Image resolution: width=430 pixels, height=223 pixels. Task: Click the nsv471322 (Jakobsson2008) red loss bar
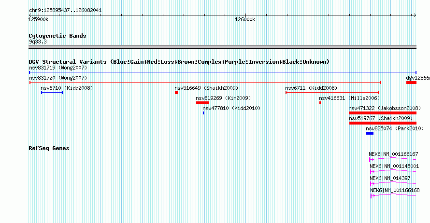click(x=383, y=113)
